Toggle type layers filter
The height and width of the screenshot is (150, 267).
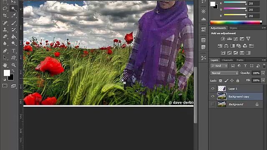tap(245, 66)
